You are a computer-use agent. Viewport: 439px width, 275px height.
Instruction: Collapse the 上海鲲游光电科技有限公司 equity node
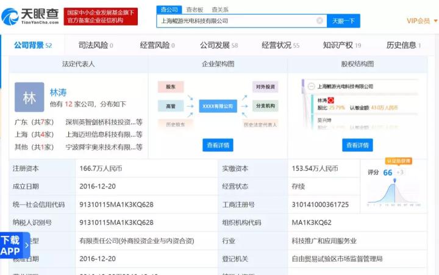coord(312,86)
